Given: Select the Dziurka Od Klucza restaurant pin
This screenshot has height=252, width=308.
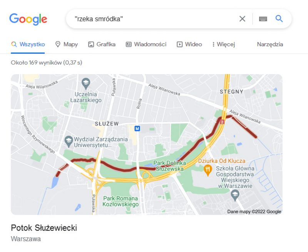Looking at the screenshot, I should tap(208, 170).
